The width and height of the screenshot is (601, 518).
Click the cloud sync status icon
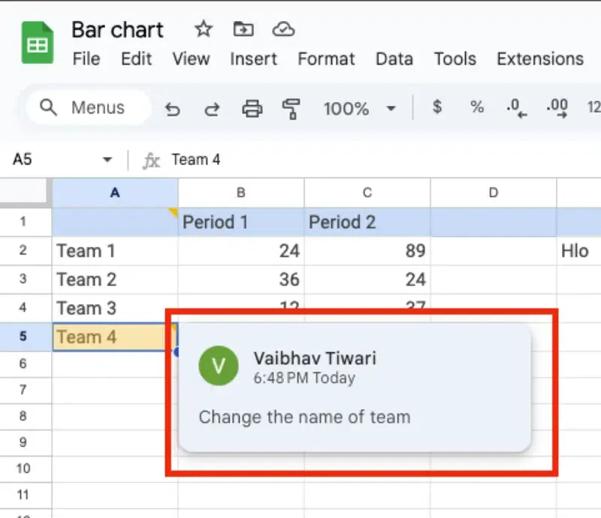click(x=283, y=29)
